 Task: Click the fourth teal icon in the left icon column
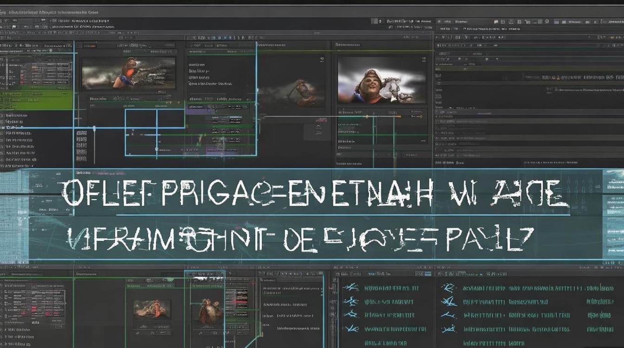click(351, 329)
